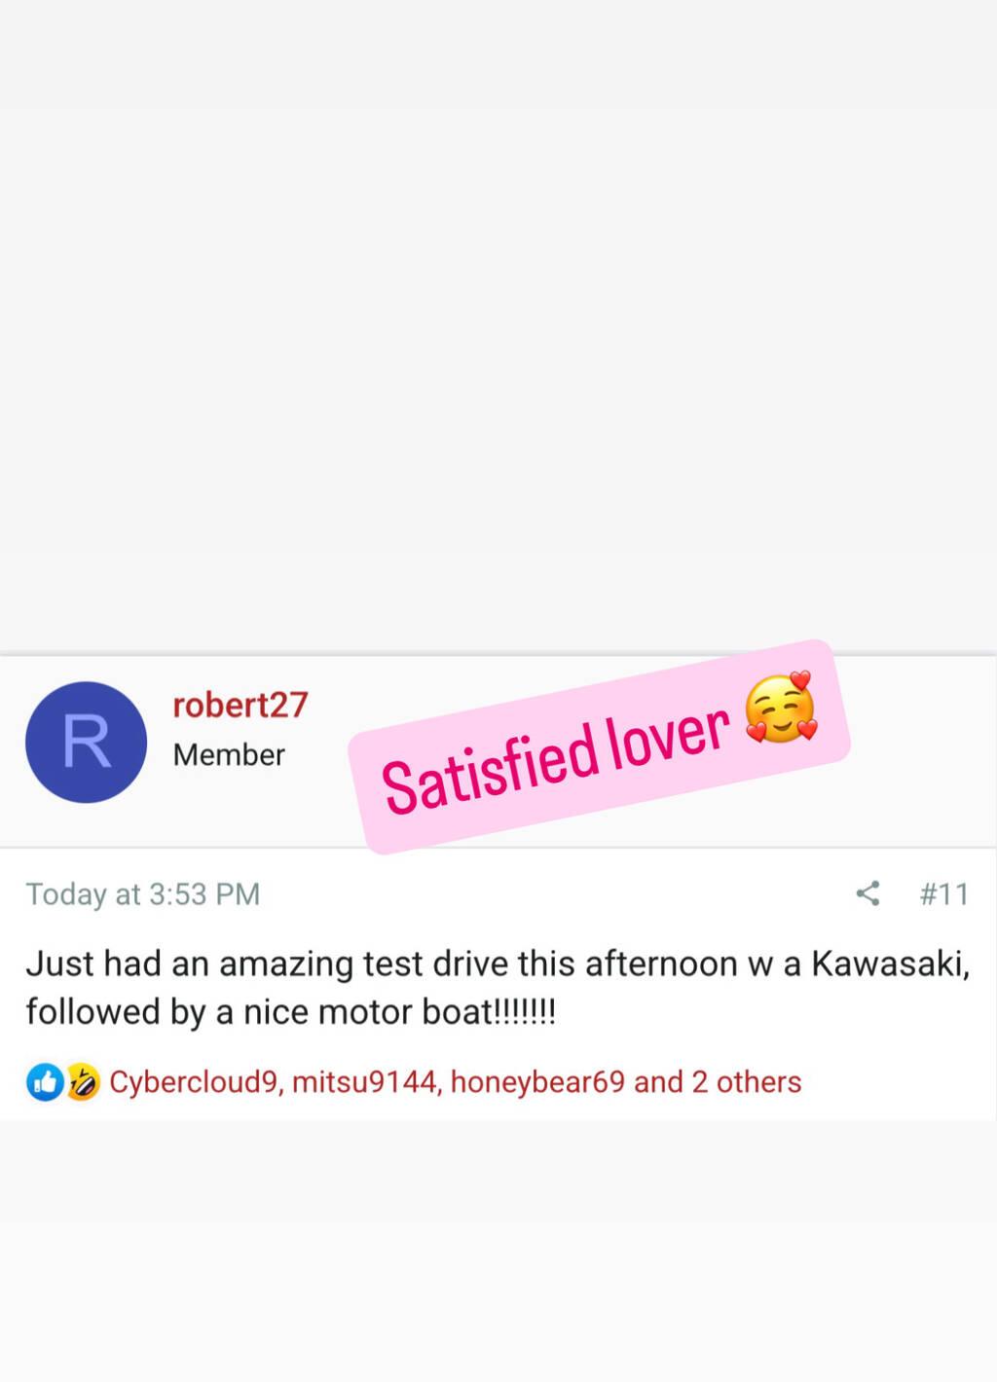Click the 'motor boat!!!!!!!' text line
Image resolution: width=997 pixels, height=1382 pixels.
click(437, 1012)
